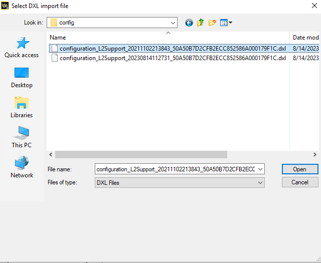
Task: Sort files by Name column header
Action: tap(168, 38)
